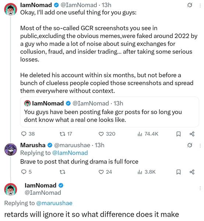Bookmark Marusha's reply tweet
The width and height of the screenshot is (204, 221).
point(178,172)
